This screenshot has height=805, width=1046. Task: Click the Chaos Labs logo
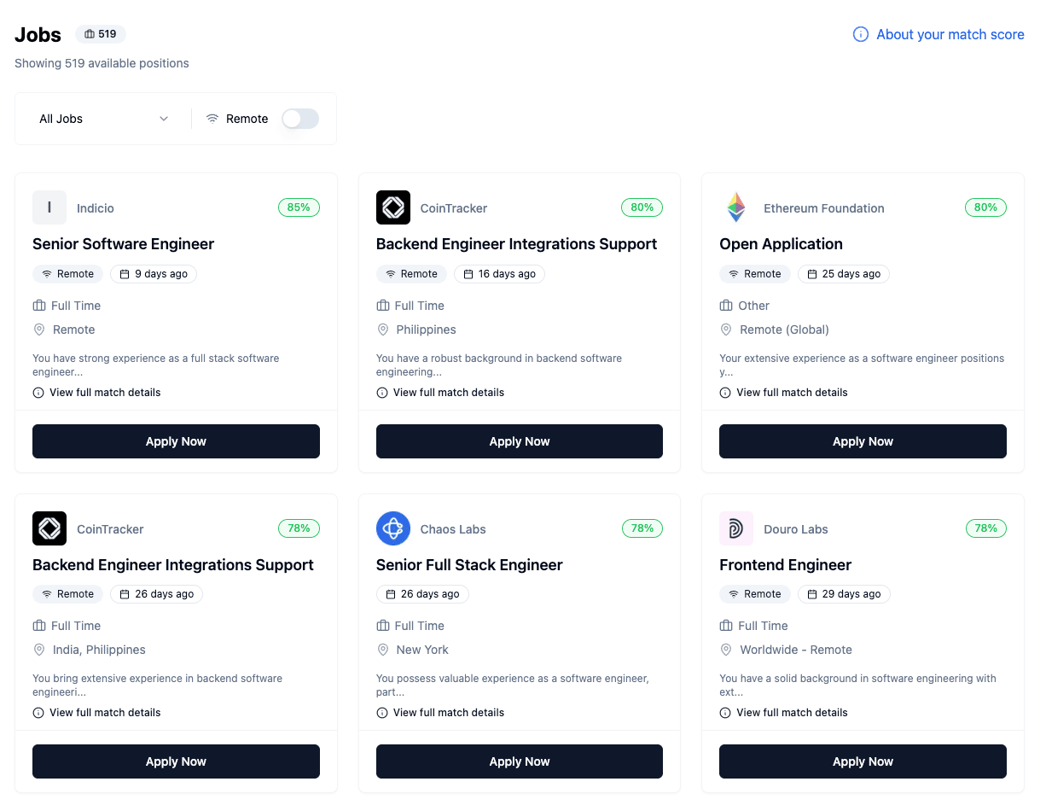point(393,528)
